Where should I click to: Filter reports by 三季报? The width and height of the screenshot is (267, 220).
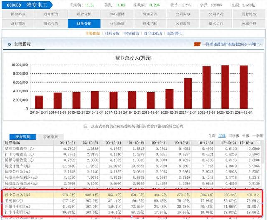pyautogui.click(x=234, y=135)
